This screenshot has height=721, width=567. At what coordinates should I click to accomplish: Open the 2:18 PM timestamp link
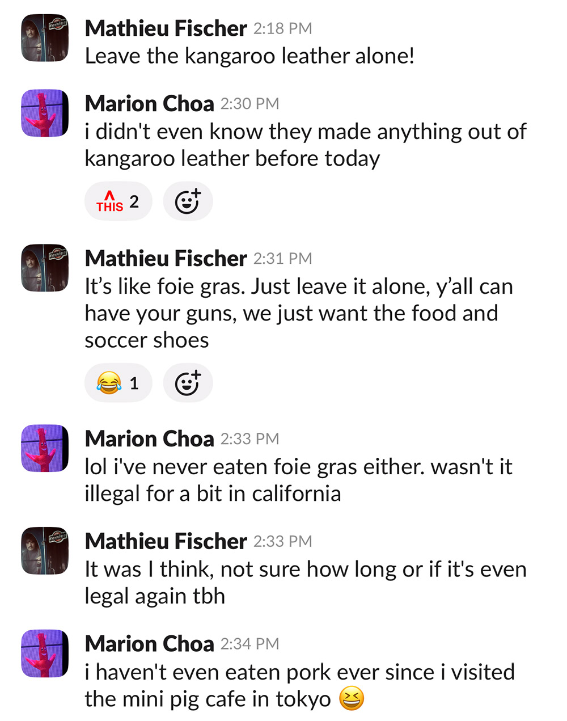pyautogui.click(x=282, y=28)
